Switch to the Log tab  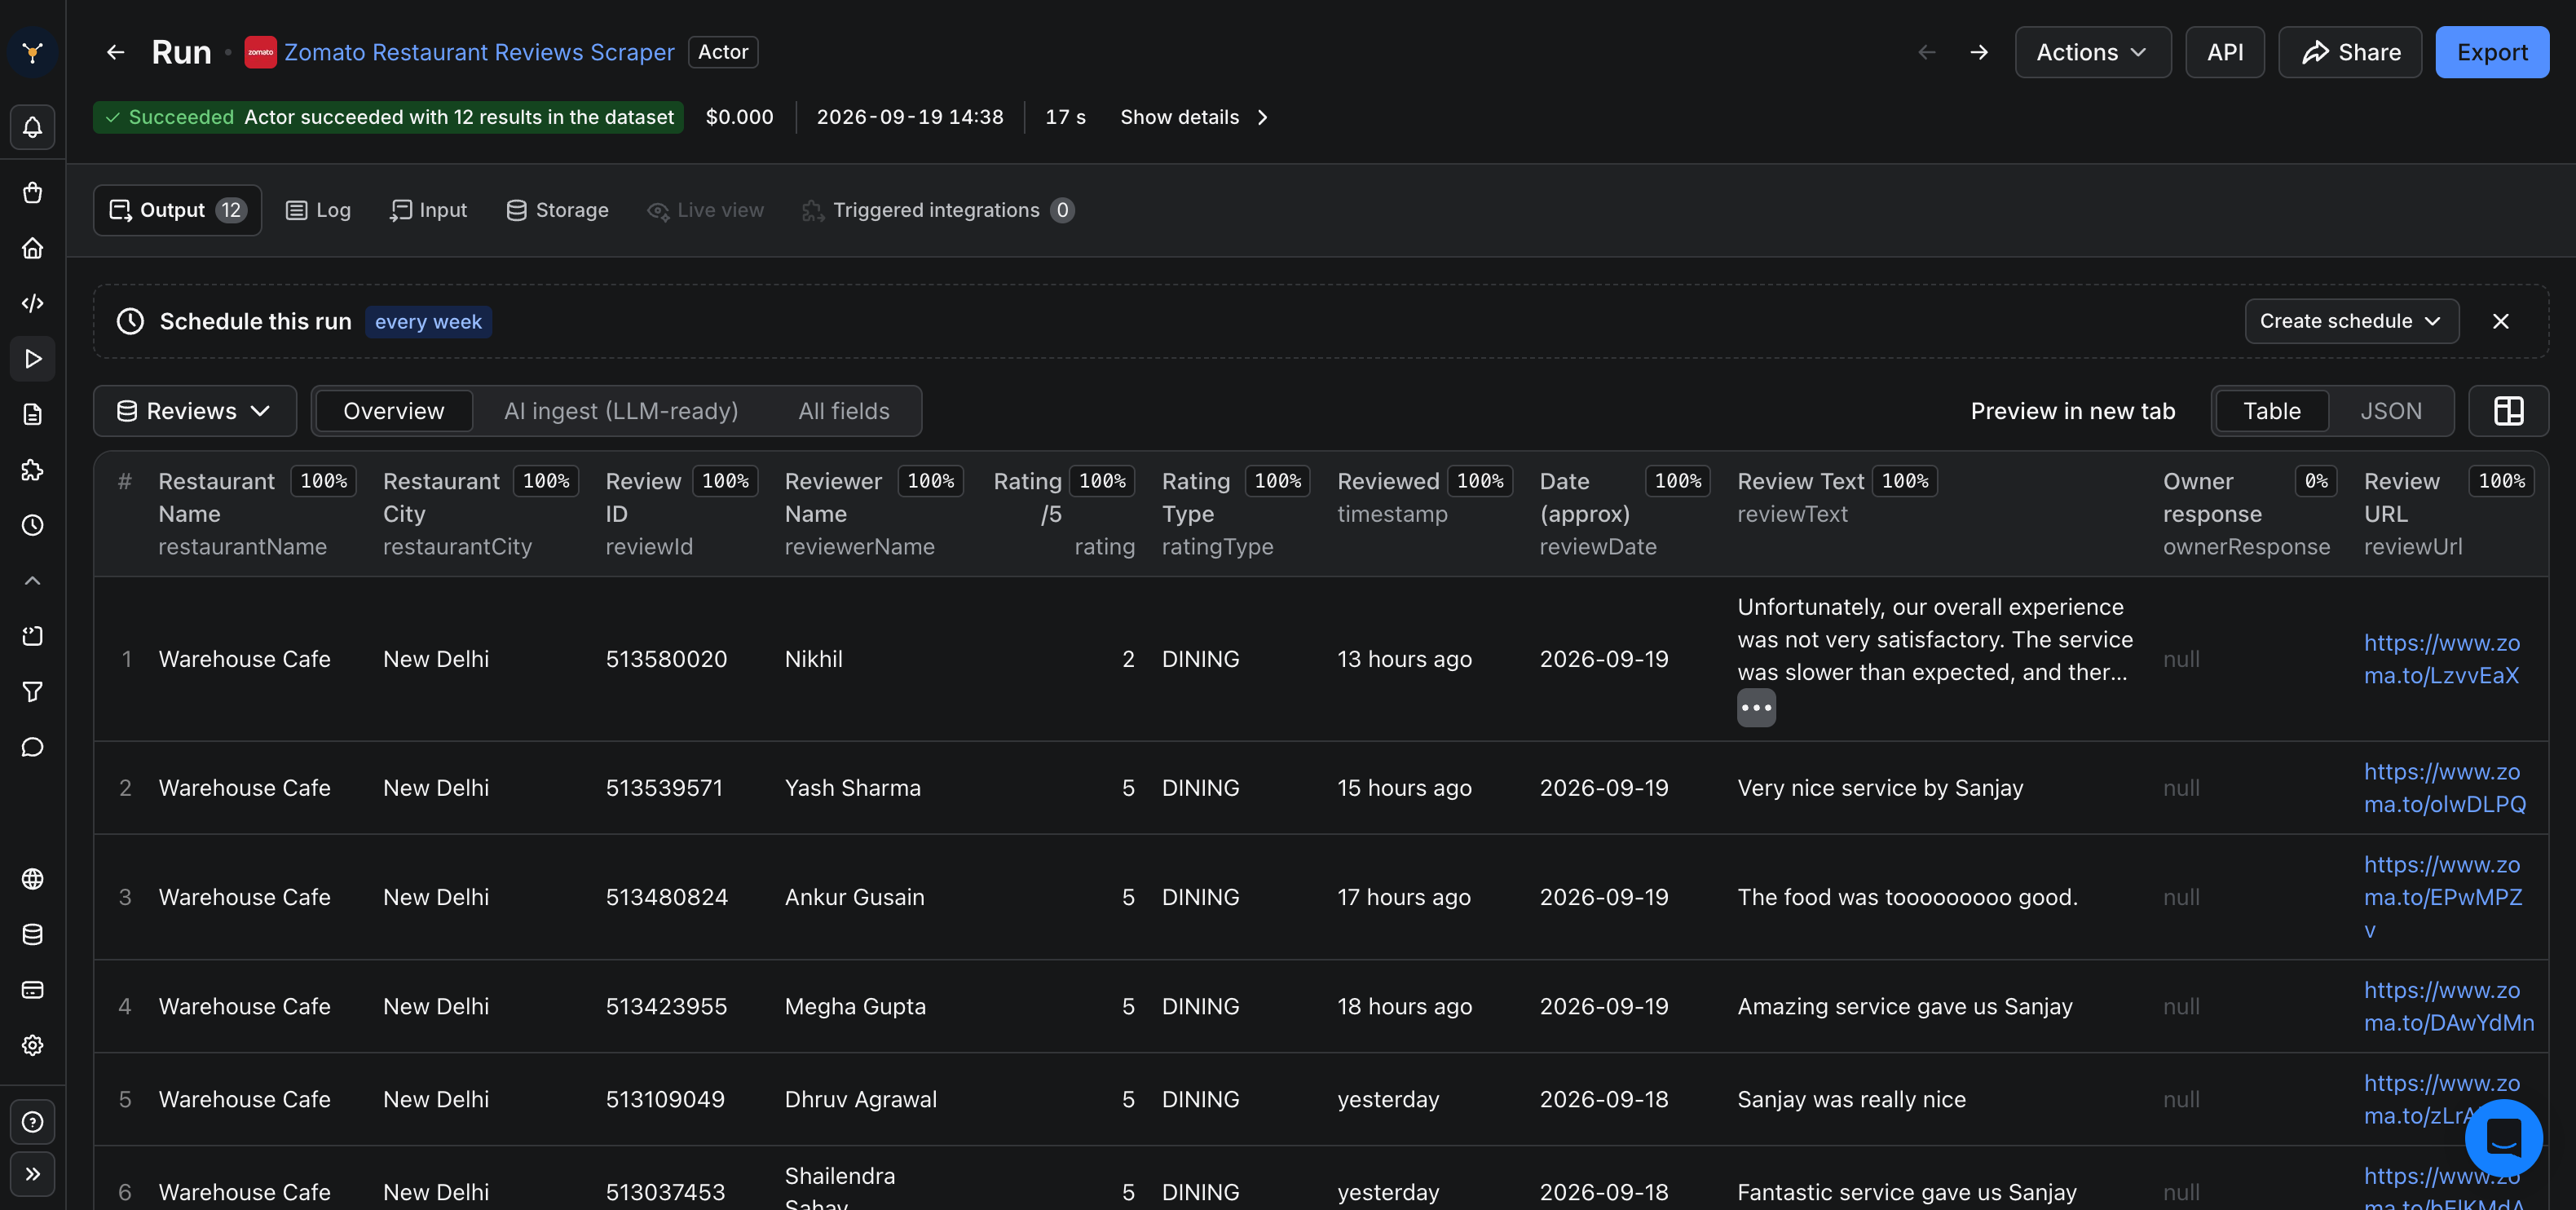coord(319,210)
